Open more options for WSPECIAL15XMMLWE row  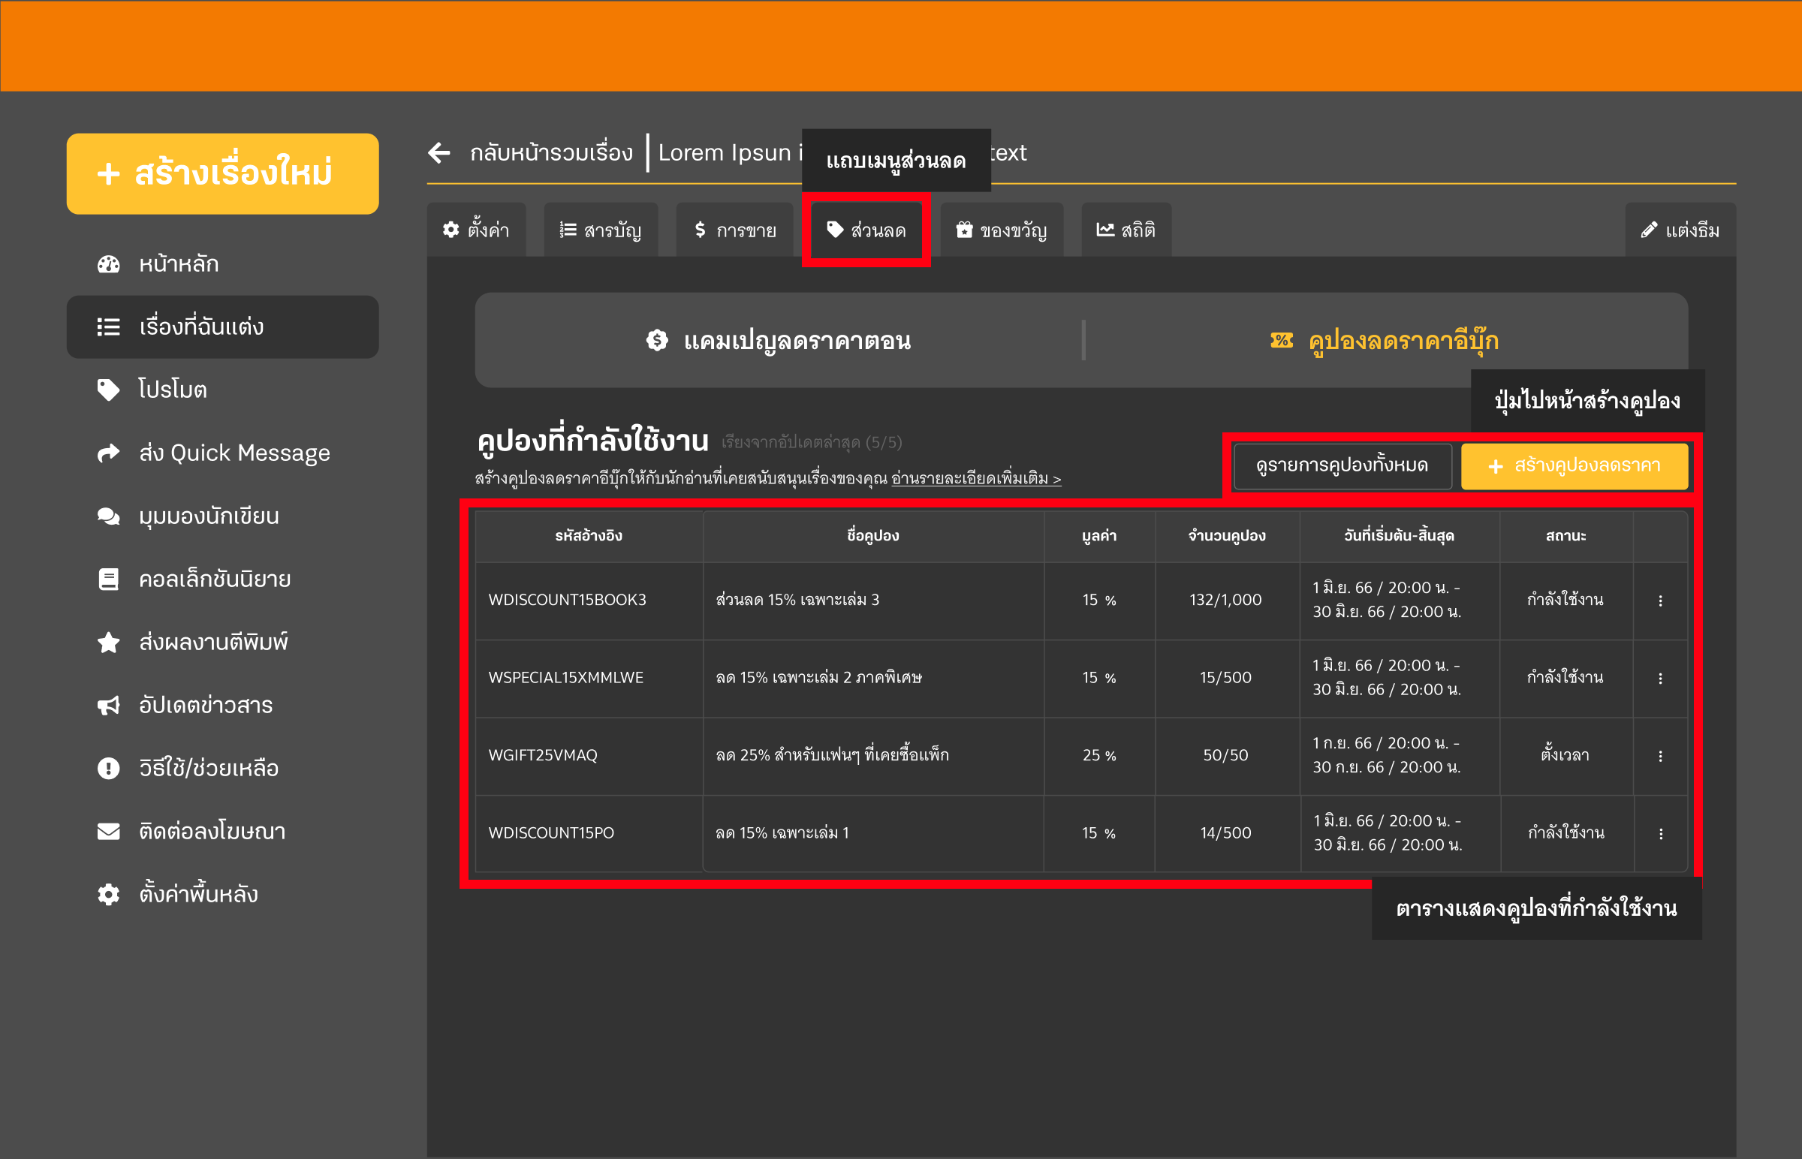1661,678
